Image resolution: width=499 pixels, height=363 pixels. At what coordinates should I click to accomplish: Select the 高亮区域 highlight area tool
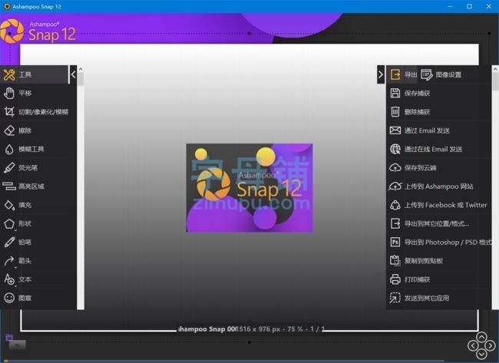point(35,186)
